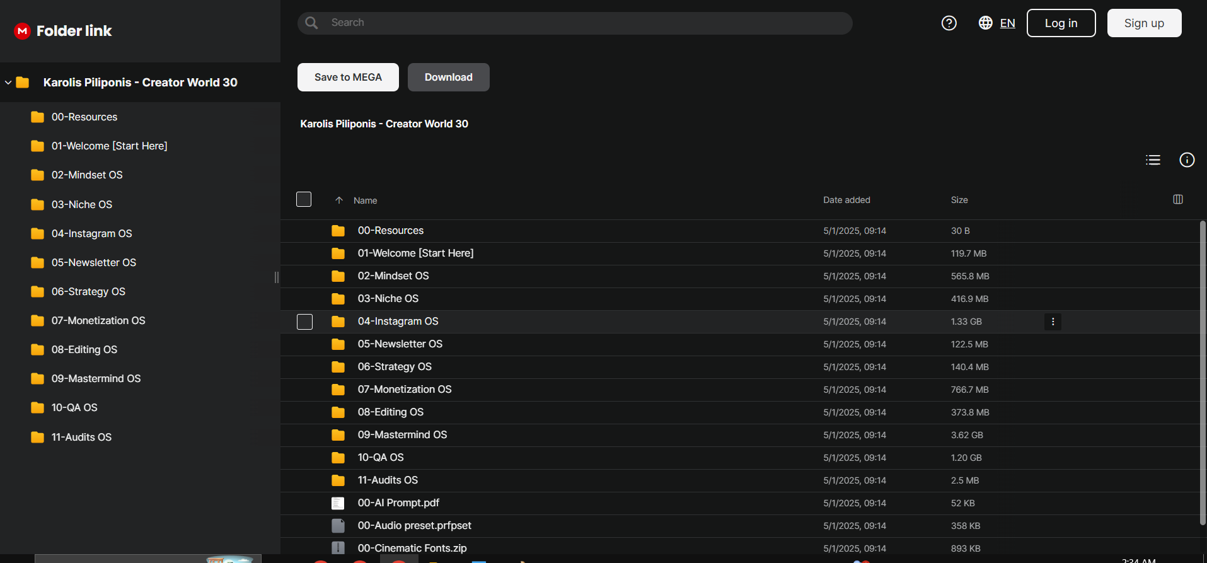Click the Log in button
The image size is (1207, 563).
coord(1061,23)
